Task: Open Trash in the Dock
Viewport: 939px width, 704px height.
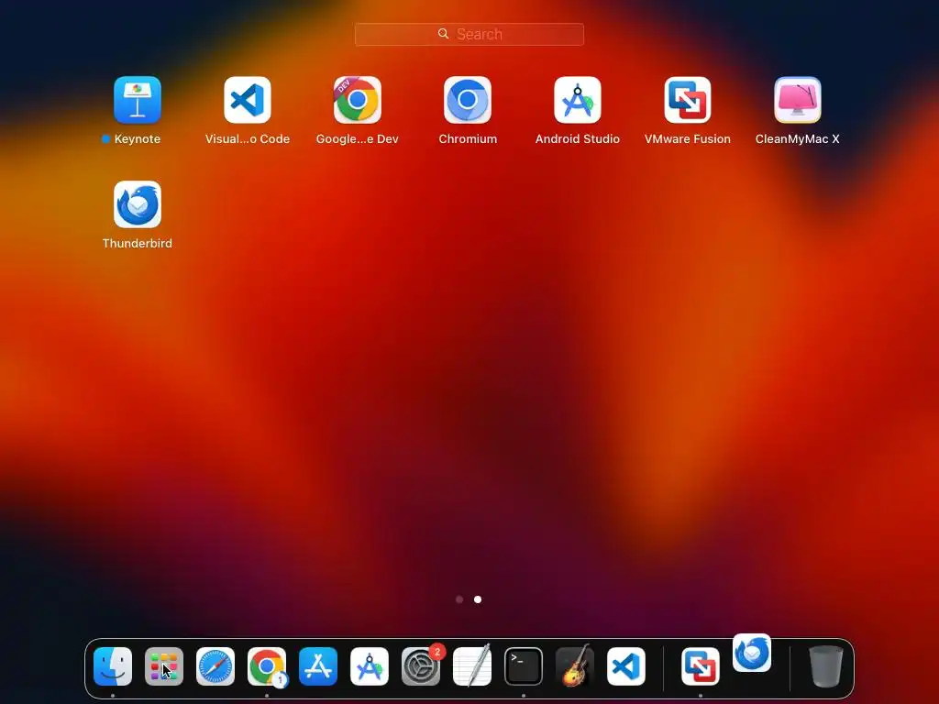Action: click(x=826, y=666)
